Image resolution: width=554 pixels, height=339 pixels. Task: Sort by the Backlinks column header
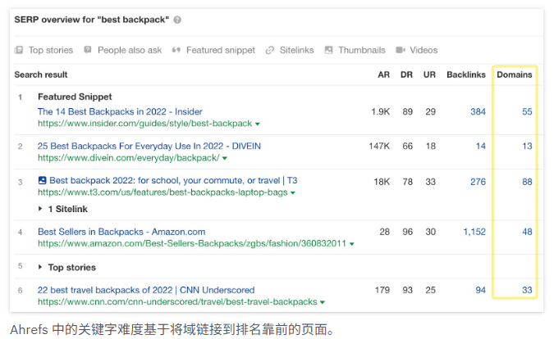click(466, 75)
